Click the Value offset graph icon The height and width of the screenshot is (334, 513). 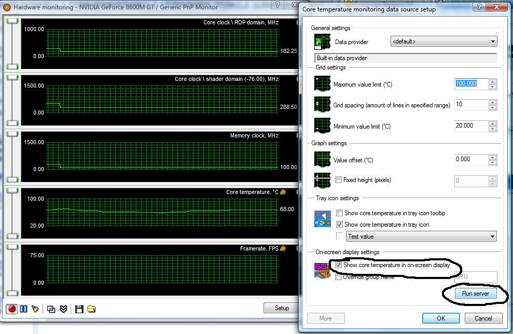[322, 160]
